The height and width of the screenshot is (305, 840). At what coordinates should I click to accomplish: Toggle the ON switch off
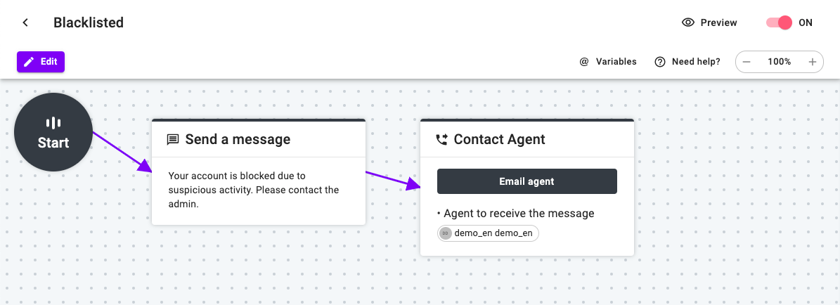coord(779,22)
